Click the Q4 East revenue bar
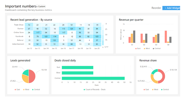This screenshot has width=185, height=101. pyautogui.click(x=166, y=37)
